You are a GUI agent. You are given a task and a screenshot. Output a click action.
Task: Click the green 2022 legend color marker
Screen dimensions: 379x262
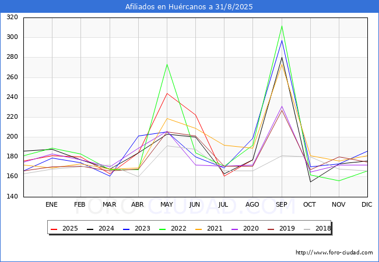(163, 229)
